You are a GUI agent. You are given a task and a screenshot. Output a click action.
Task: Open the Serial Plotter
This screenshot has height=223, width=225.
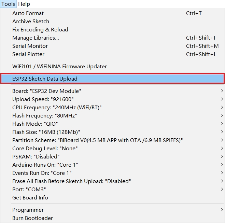point(28,54)
